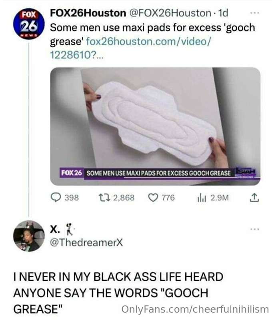Open ThedreamerX profile picture

point(29,236)
